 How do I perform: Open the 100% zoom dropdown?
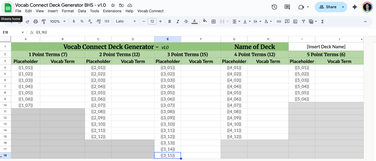57,22
